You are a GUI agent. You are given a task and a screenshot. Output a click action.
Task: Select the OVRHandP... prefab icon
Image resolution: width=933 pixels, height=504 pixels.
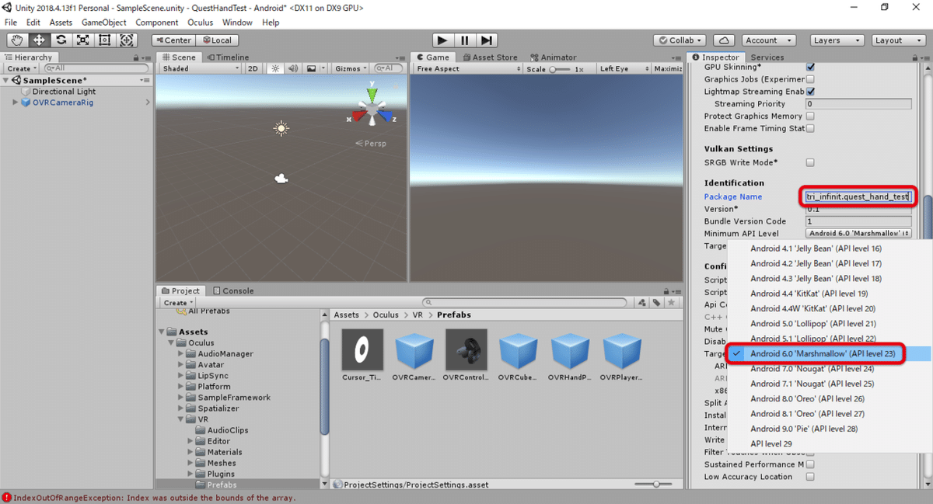pos(571,351)
